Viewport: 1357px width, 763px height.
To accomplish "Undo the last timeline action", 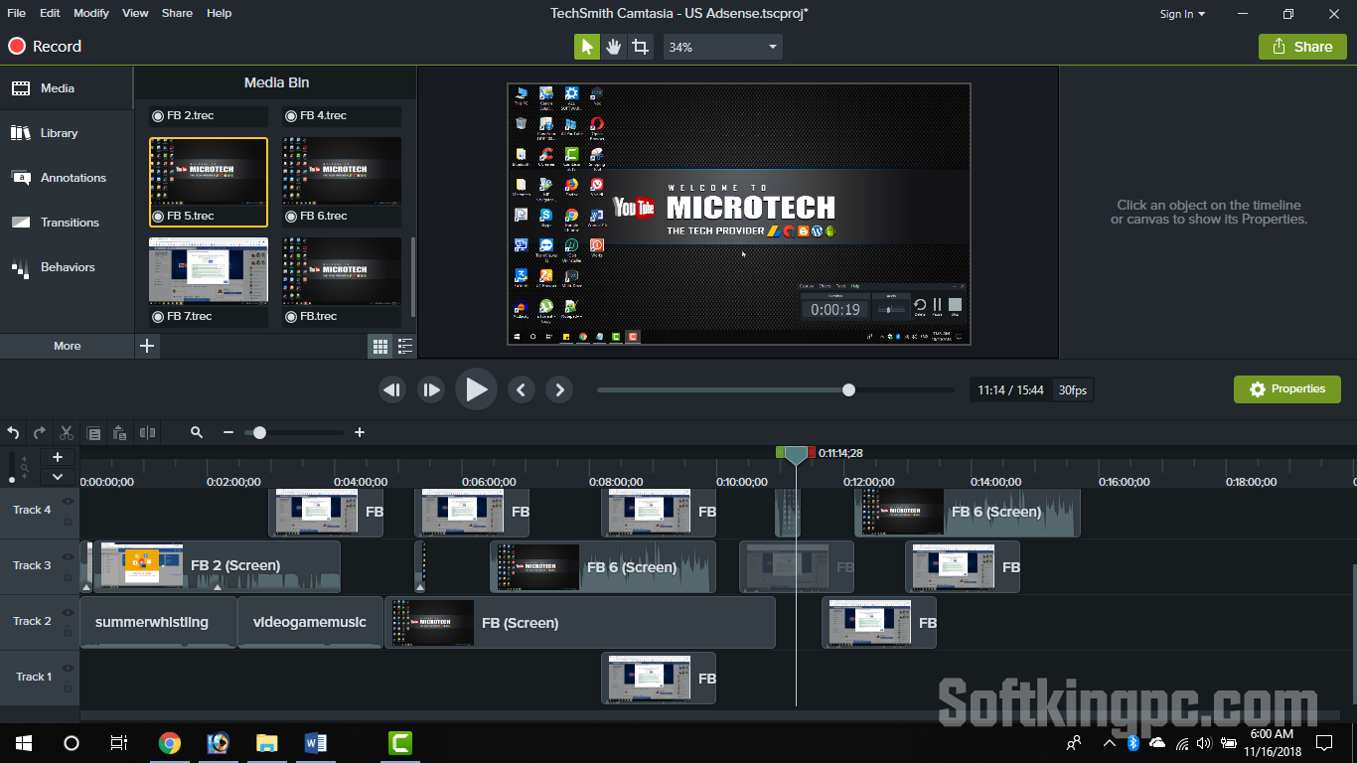I will [x=13, y=432].
